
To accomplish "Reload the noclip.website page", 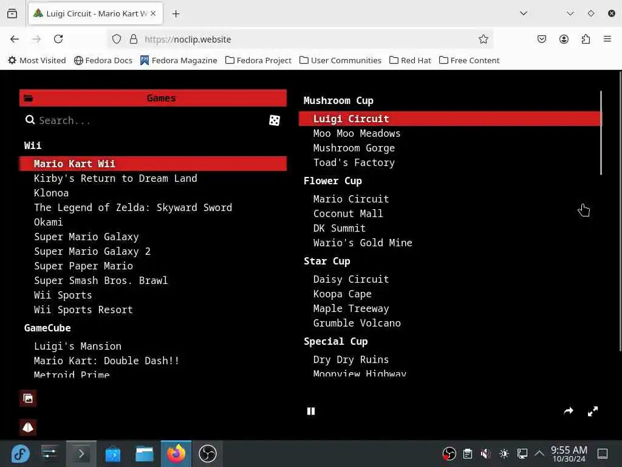I will 58,39.
